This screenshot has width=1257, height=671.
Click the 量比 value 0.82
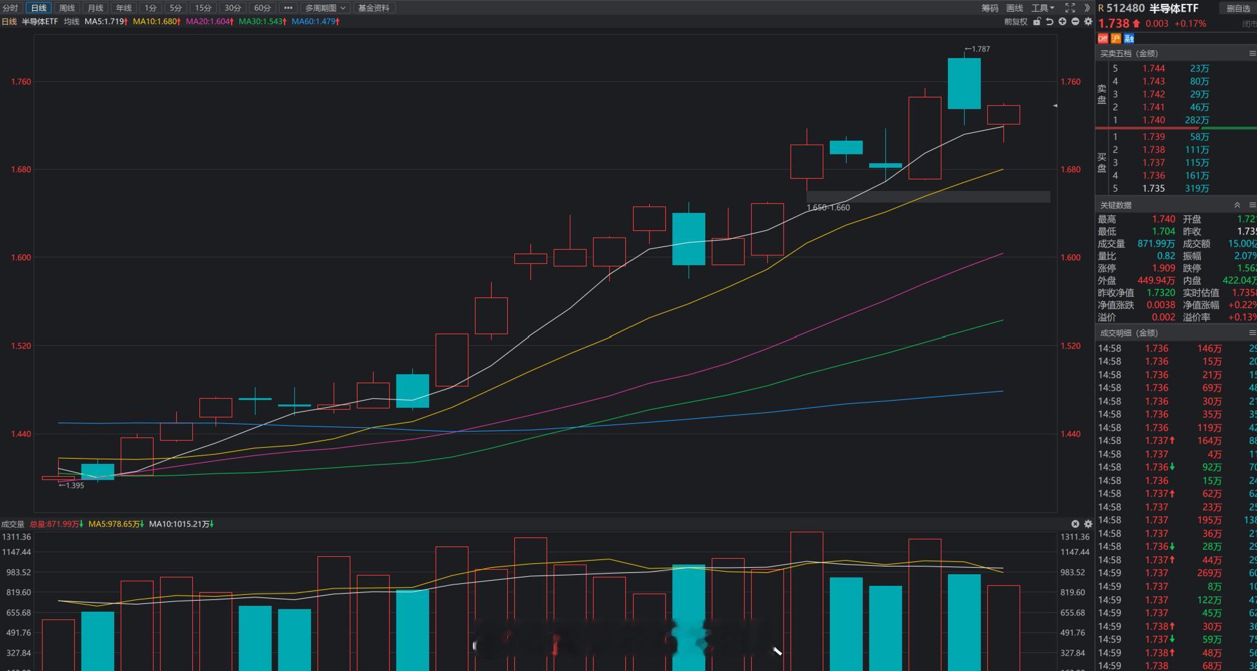pyautogui.click(x=1166, y=256)
